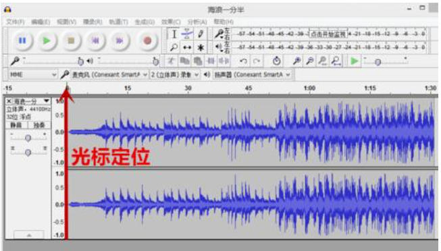Select the Envelope tool

187,34
